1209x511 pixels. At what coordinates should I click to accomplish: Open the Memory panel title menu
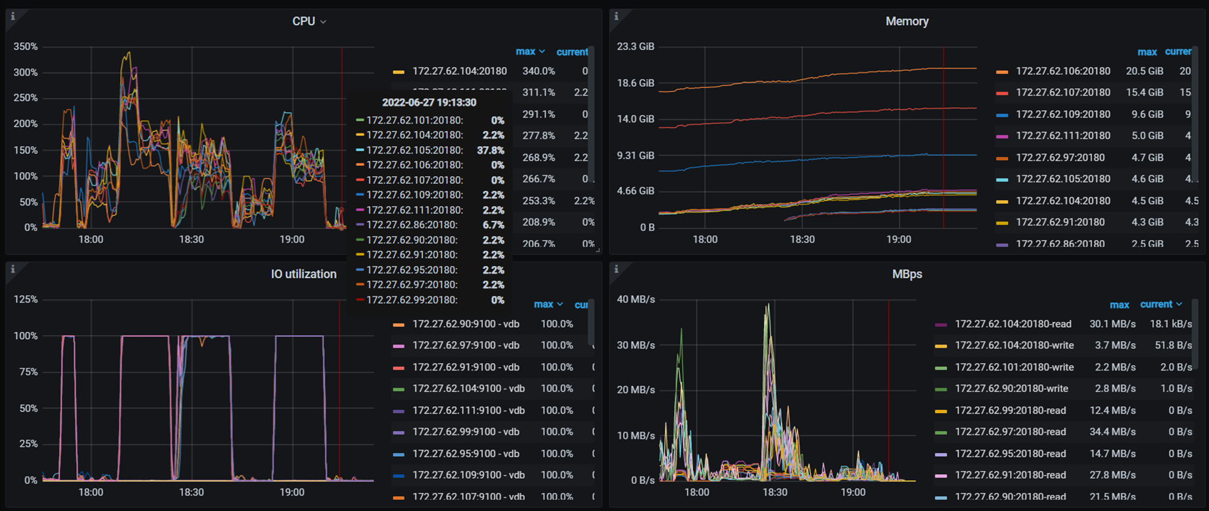click(x=906, y=21)
